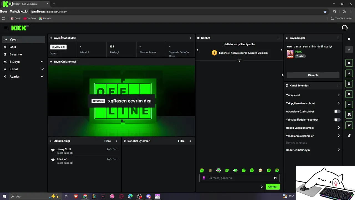The height and width of the screenshot is (200, 355).
Task: Click Düzenle button in Yayın bilgisi
Action: coord(313,75)
